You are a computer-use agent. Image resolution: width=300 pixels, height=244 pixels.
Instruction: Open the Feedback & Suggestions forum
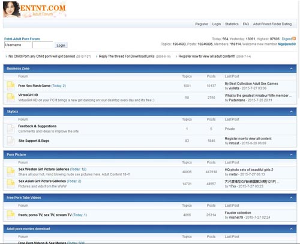tap(37, 126)
